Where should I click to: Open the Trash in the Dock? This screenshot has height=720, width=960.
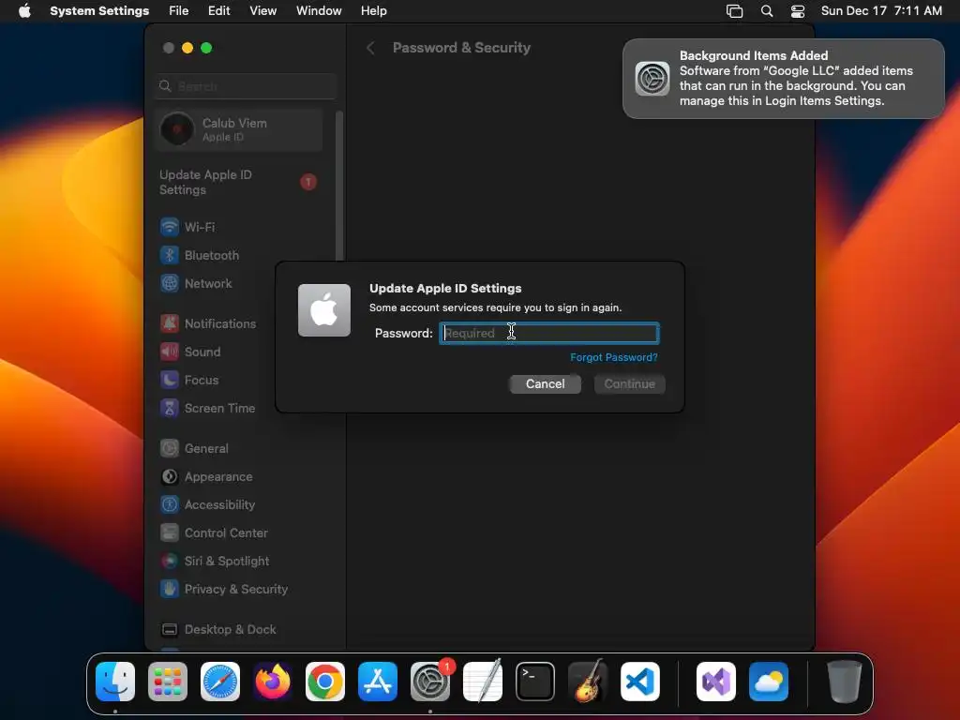(845, 682)
